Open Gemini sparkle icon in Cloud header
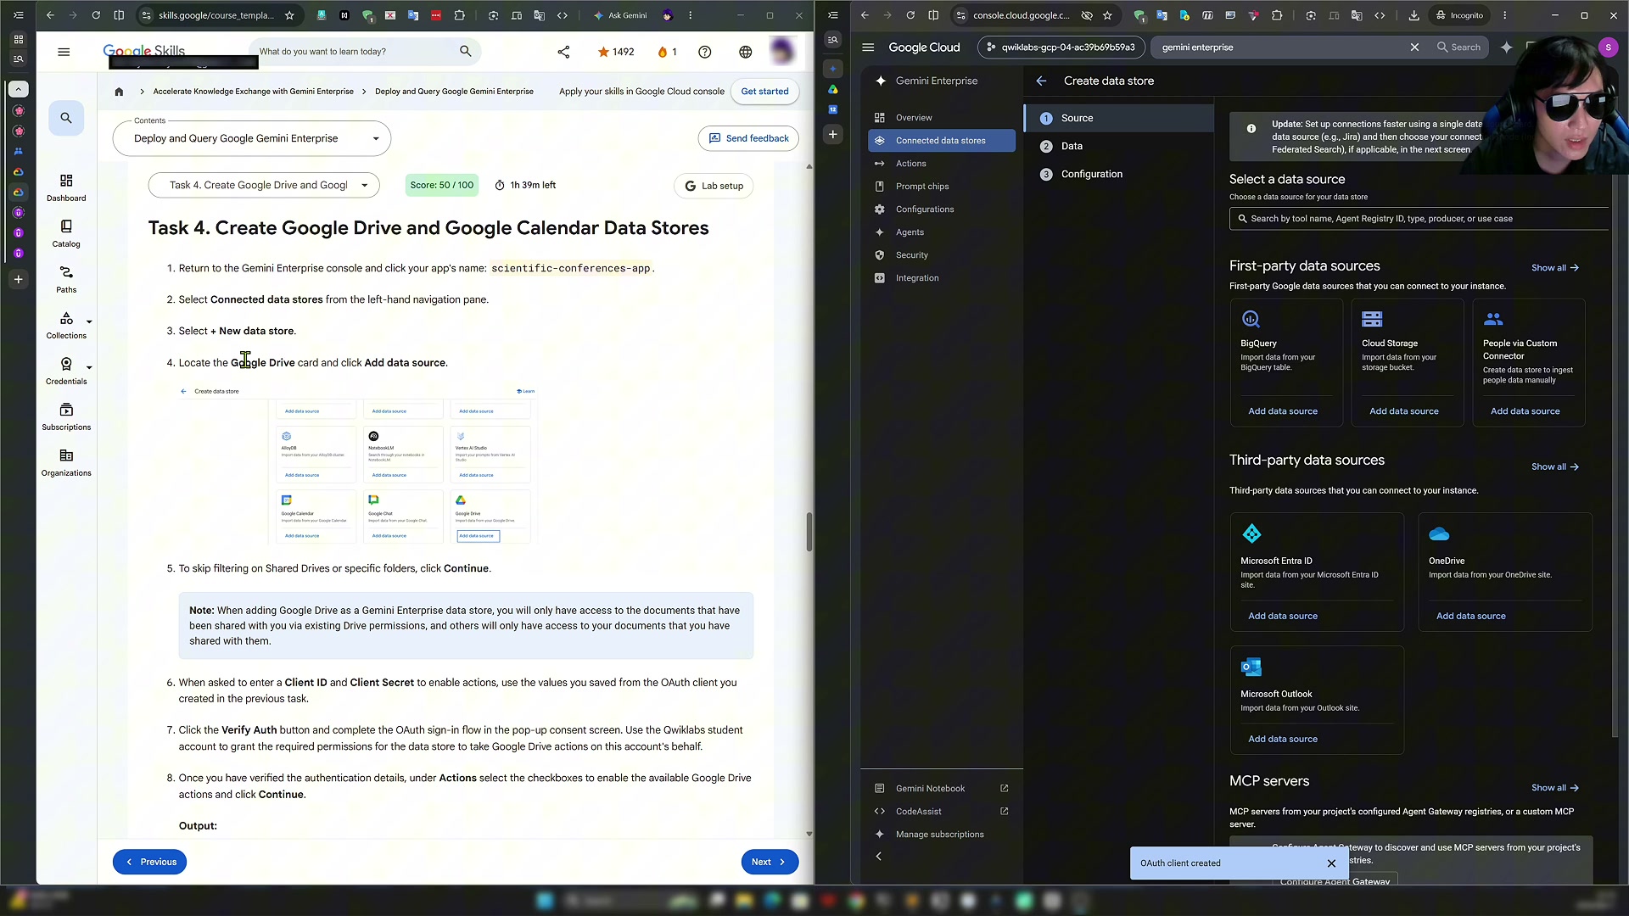Viewport: 1629px width, 916px height. 1506,47
